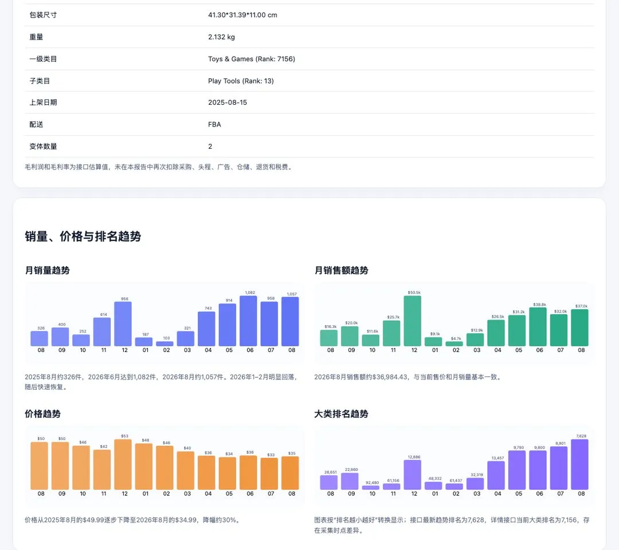Image resolution: width=619 pixels, height=550 pixels.
Task: Click the June 1,082 bar in monthly sales chart
Action: tap(250, 321)
